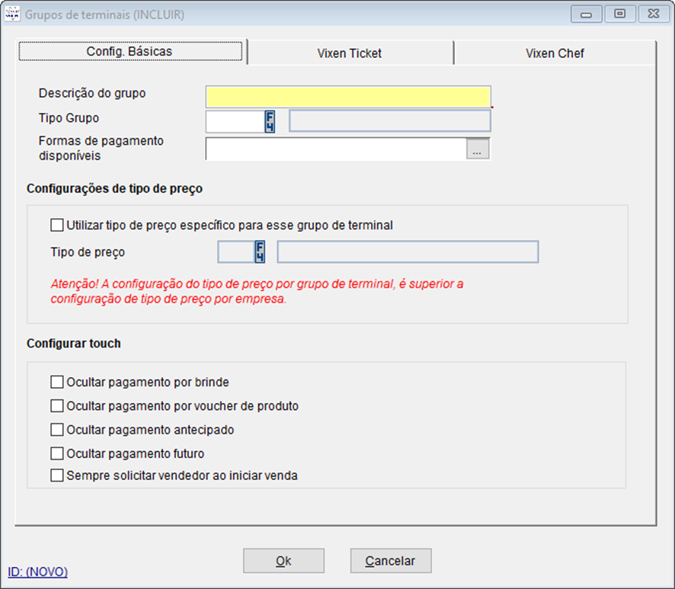
Task: Focus the Descrição do grupo yellow field
Action: point(348,97)
